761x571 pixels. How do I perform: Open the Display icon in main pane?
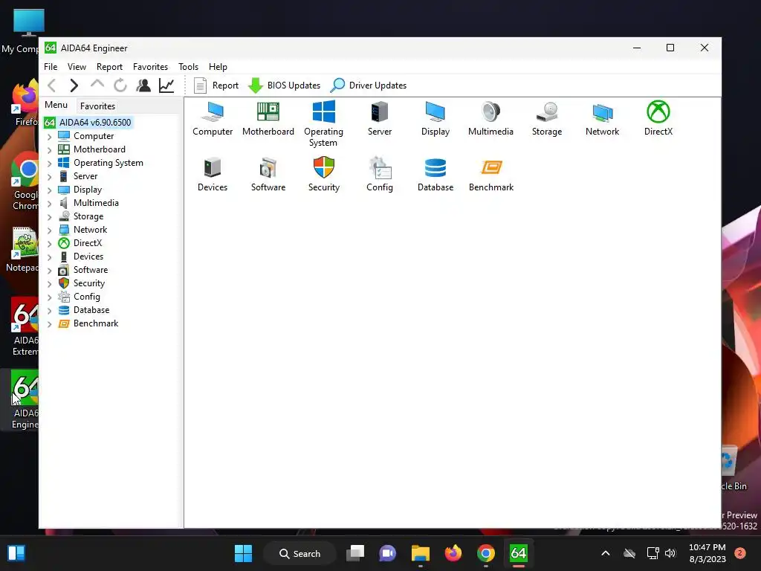click(435, 118)
